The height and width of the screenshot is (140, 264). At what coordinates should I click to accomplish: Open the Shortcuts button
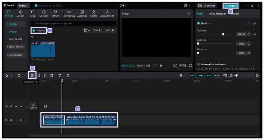(207, 6)
